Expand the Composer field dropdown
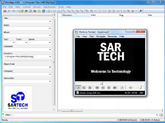165x123 pixels. click(x=50, y=74)
